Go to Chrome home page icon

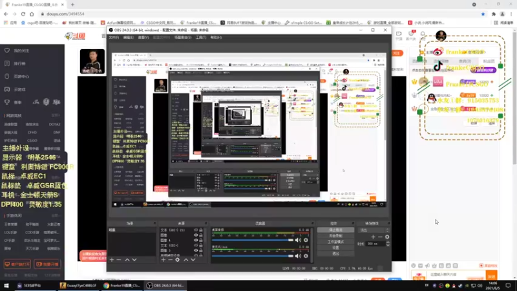coord(32,14)
